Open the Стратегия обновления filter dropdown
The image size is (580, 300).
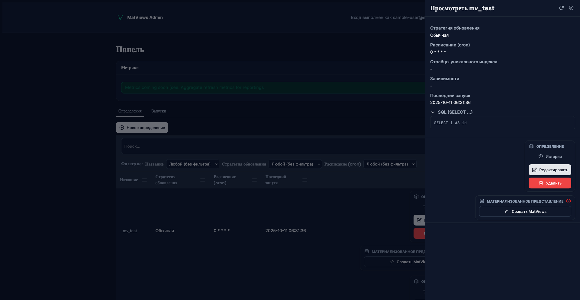click(295, 164)
